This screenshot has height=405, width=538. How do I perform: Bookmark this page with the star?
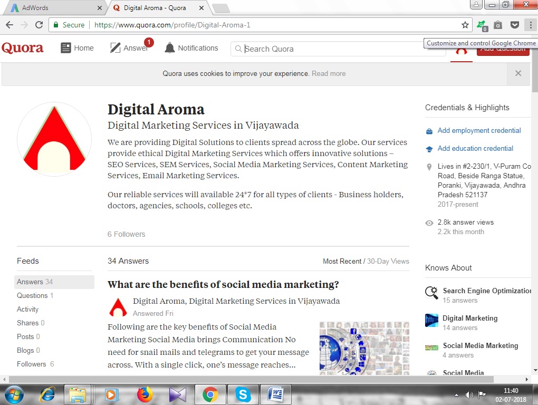point(465,25)
